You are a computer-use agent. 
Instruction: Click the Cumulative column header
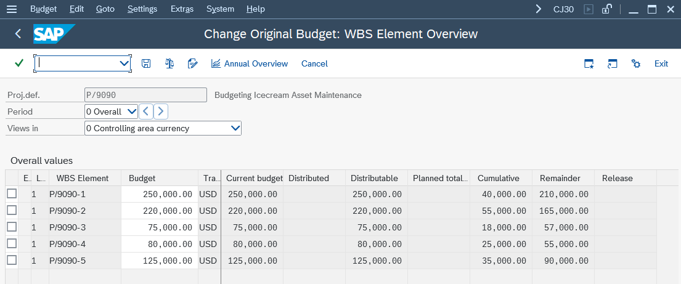[x=501, y=178]
